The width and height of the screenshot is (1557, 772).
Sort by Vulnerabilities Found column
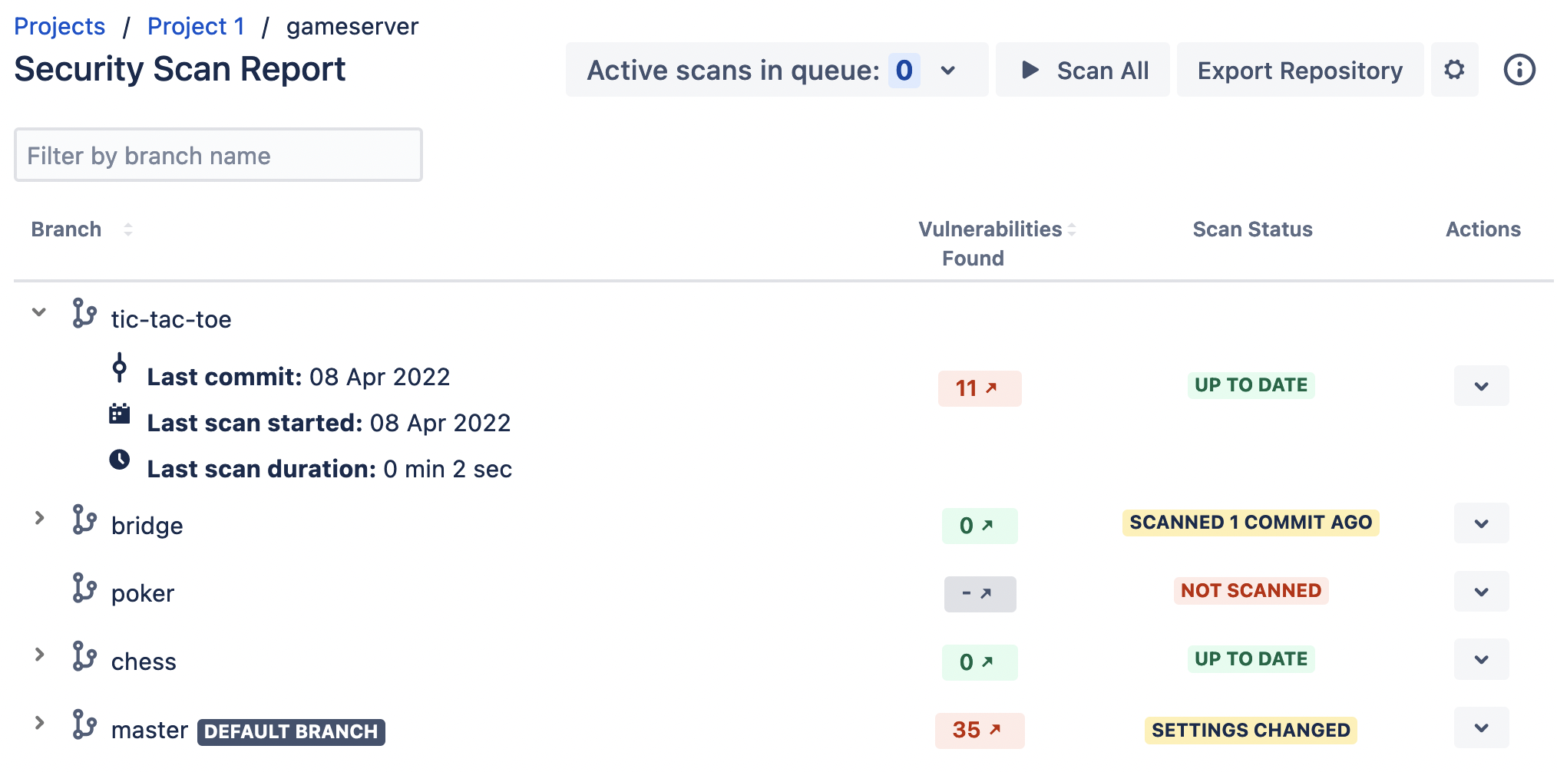[1072, 229]
